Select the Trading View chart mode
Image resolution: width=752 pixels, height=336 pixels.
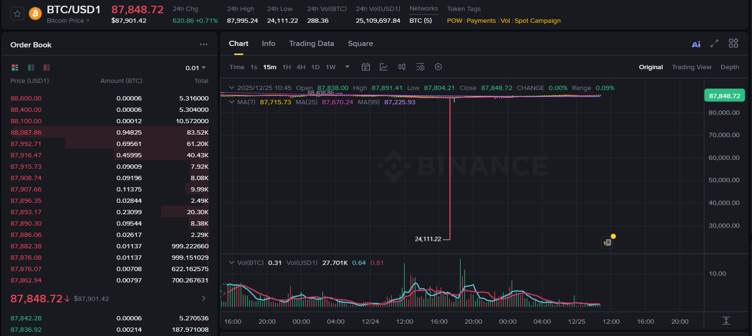(x=691, y=67)
